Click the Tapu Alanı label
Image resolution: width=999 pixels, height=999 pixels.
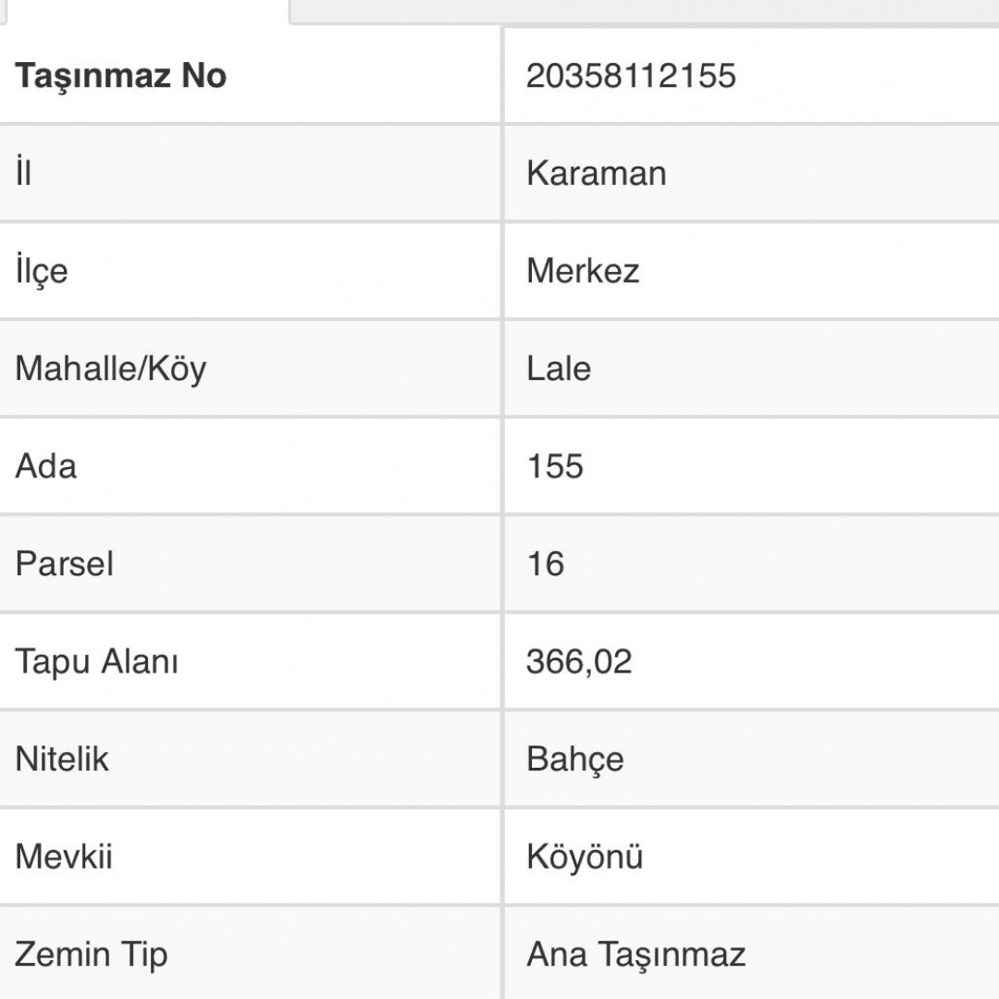[97, 661]
